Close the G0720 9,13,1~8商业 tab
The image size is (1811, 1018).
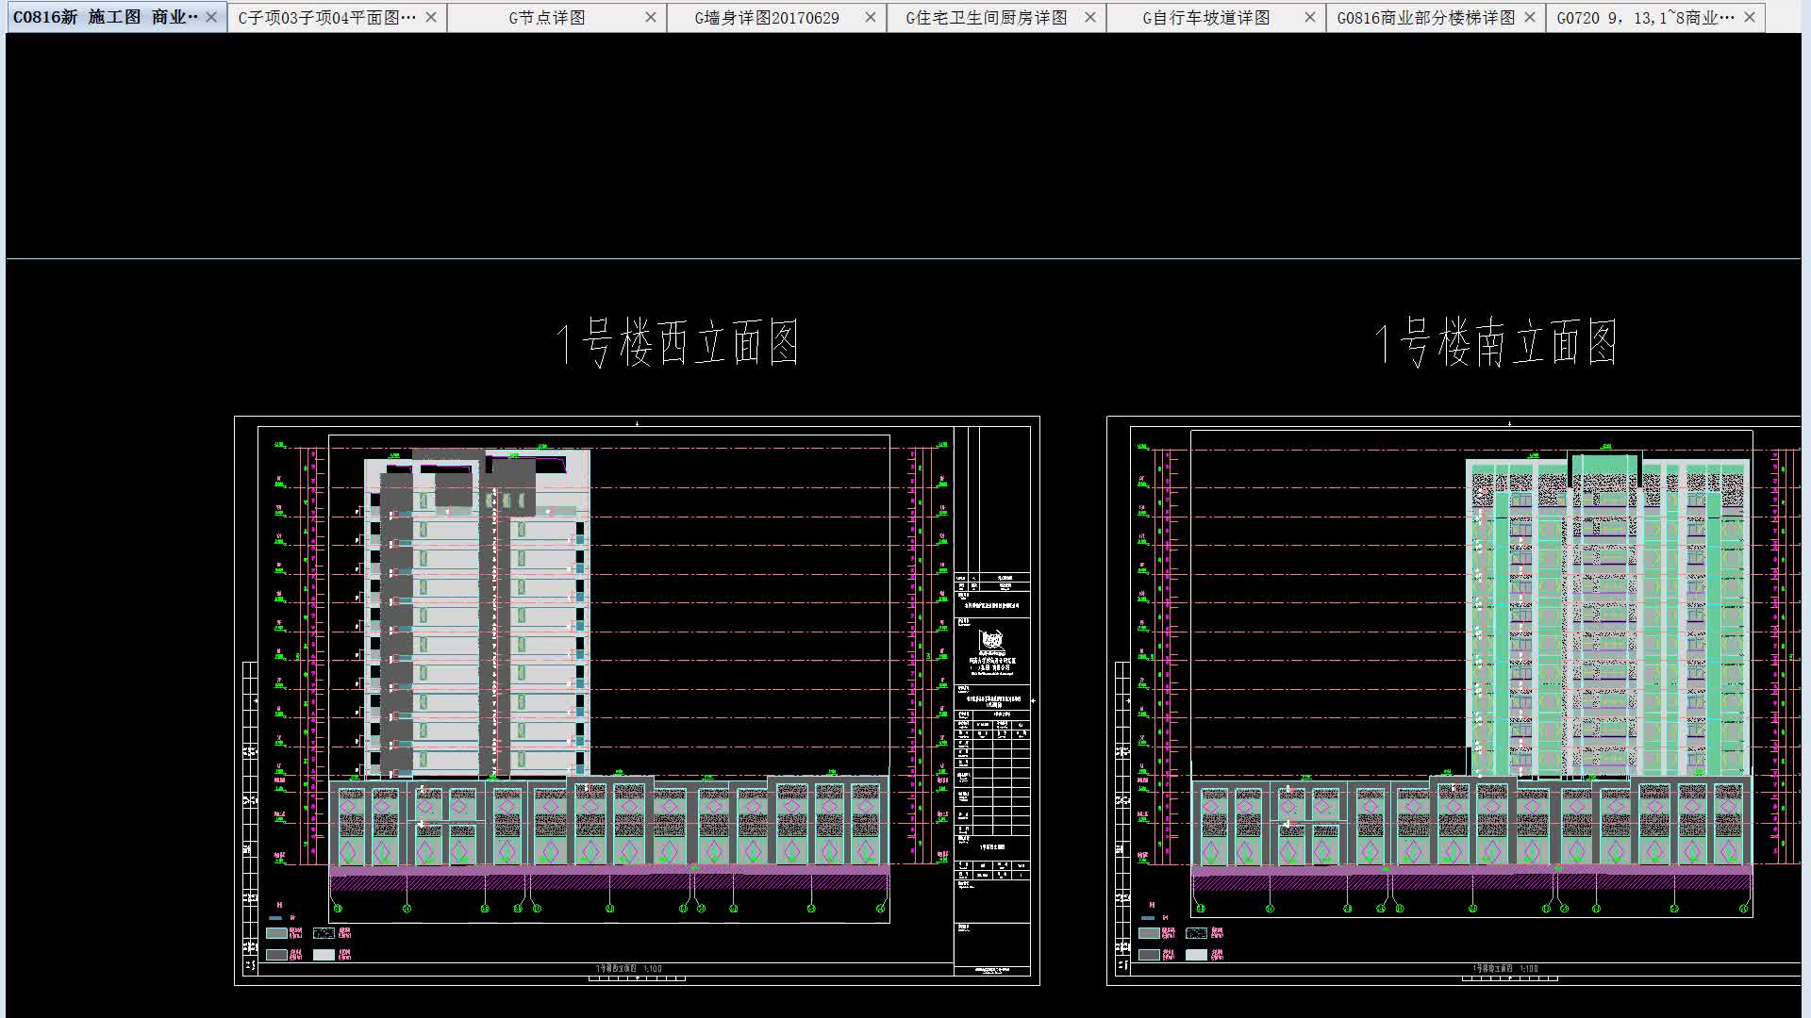(1750, 17)
